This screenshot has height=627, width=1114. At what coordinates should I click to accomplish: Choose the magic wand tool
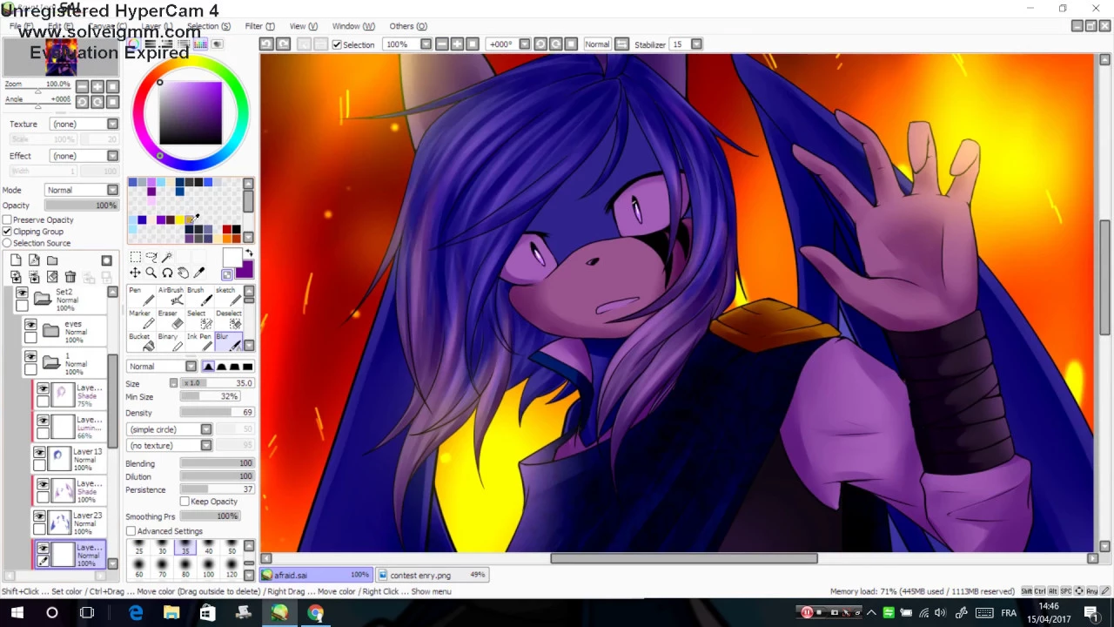pyautogui.click(x=167, y=257)
